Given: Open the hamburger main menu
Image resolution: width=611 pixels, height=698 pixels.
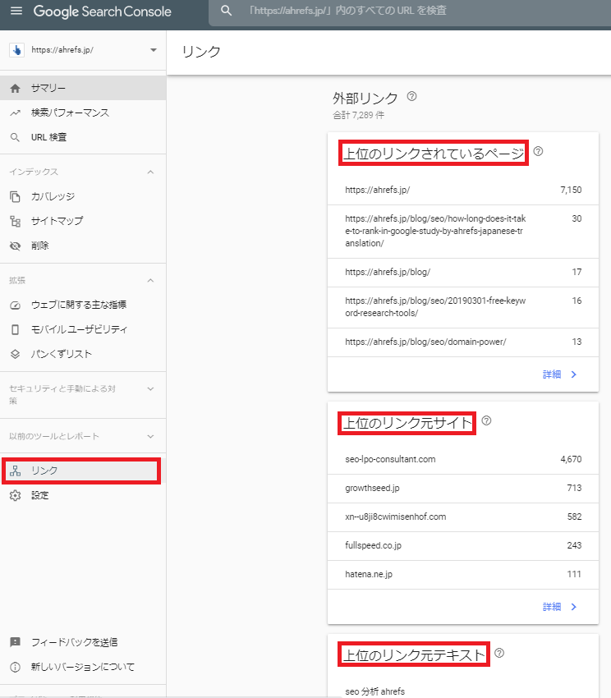Looking at the screenshot, I should [16, 11].
